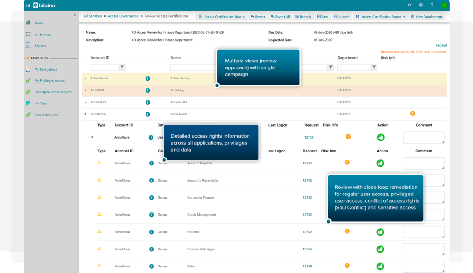Open Reports in sidebar
This screenshot has width=473, height=273.
coord(40,46)
